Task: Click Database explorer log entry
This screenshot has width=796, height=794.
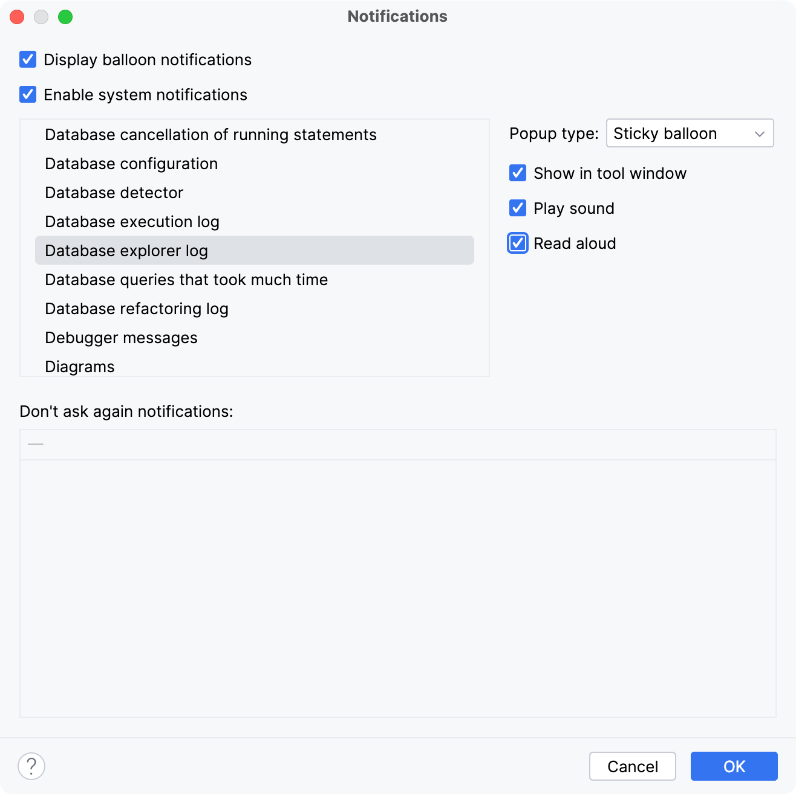Action: (x=126, y=250)
